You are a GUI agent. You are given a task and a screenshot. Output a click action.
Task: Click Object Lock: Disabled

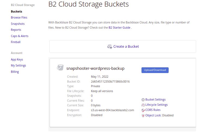coord(159,116)
